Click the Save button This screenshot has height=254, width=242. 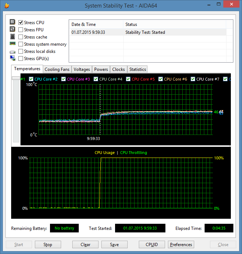tap(114, 244)
